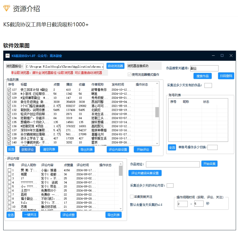Click the 作者昵称 column header

(98, 85)
